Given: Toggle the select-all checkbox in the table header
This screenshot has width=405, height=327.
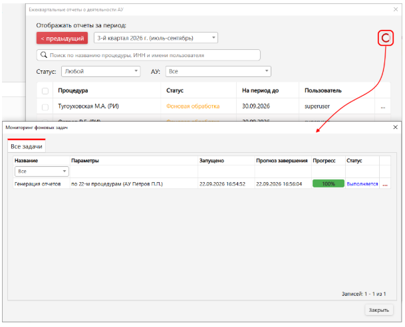Looking at the screenshot, I should pyautogui.click(x=45, y=91).
